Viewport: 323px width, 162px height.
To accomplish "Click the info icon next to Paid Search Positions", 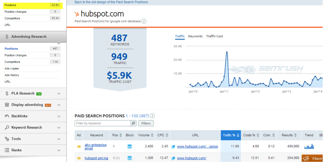I will coord(152,116).
